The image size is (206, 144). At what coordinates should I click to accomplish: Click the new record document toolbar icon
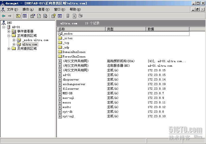point(74,16)
